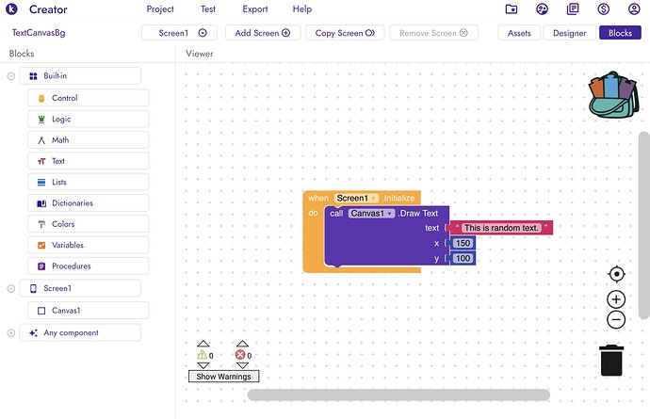Open the Dictionaries blocks category
Screen dimensions: 650x419
coord(89,203)
